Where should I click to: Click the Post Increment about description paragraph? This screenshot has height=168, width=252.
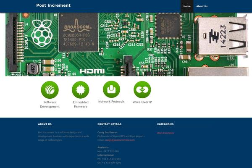click(64, 136)
